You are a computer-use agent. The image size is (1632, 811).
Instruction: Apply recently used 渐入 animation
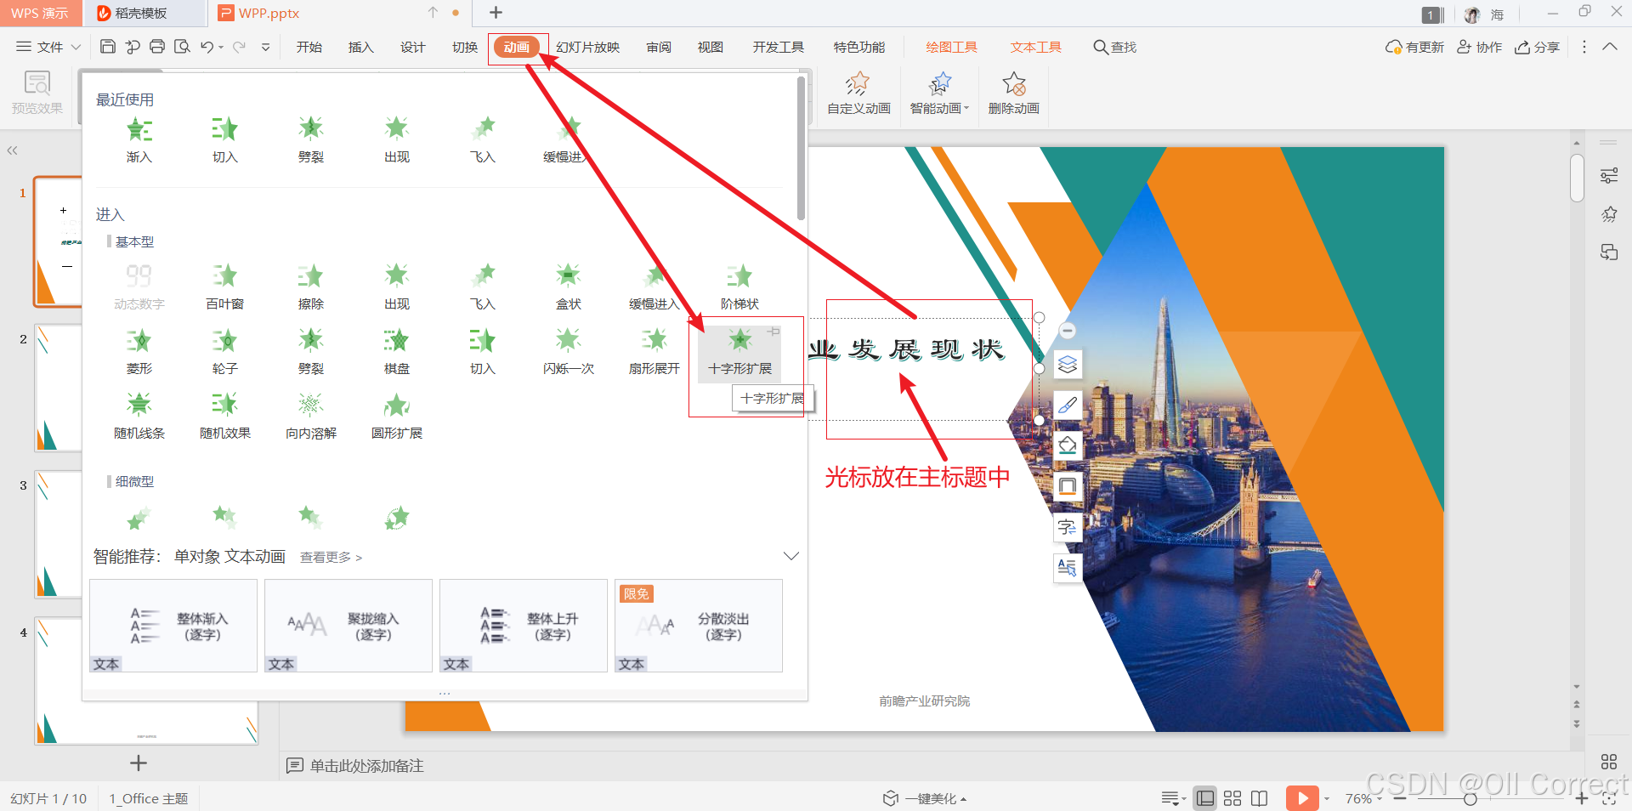click(x=139, y=140)
